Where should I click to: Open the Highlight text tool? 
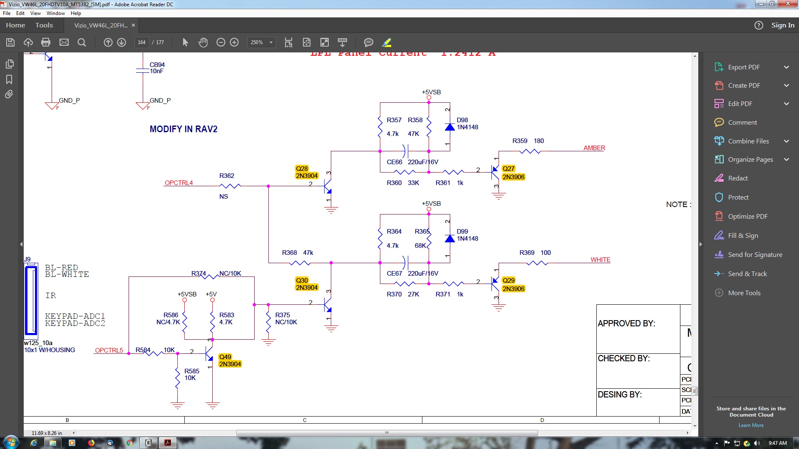pyautogui.click(x=387, y=42)
